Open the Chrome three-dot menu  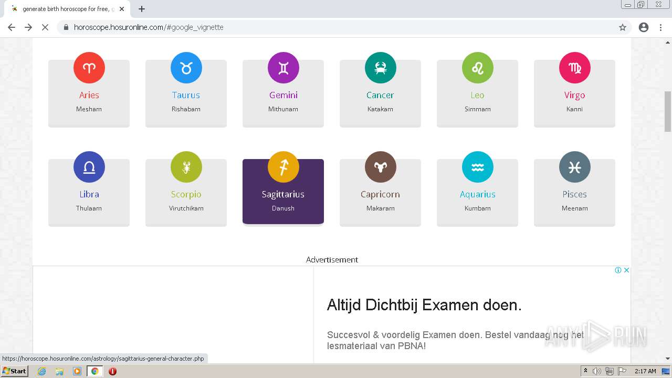660,27
